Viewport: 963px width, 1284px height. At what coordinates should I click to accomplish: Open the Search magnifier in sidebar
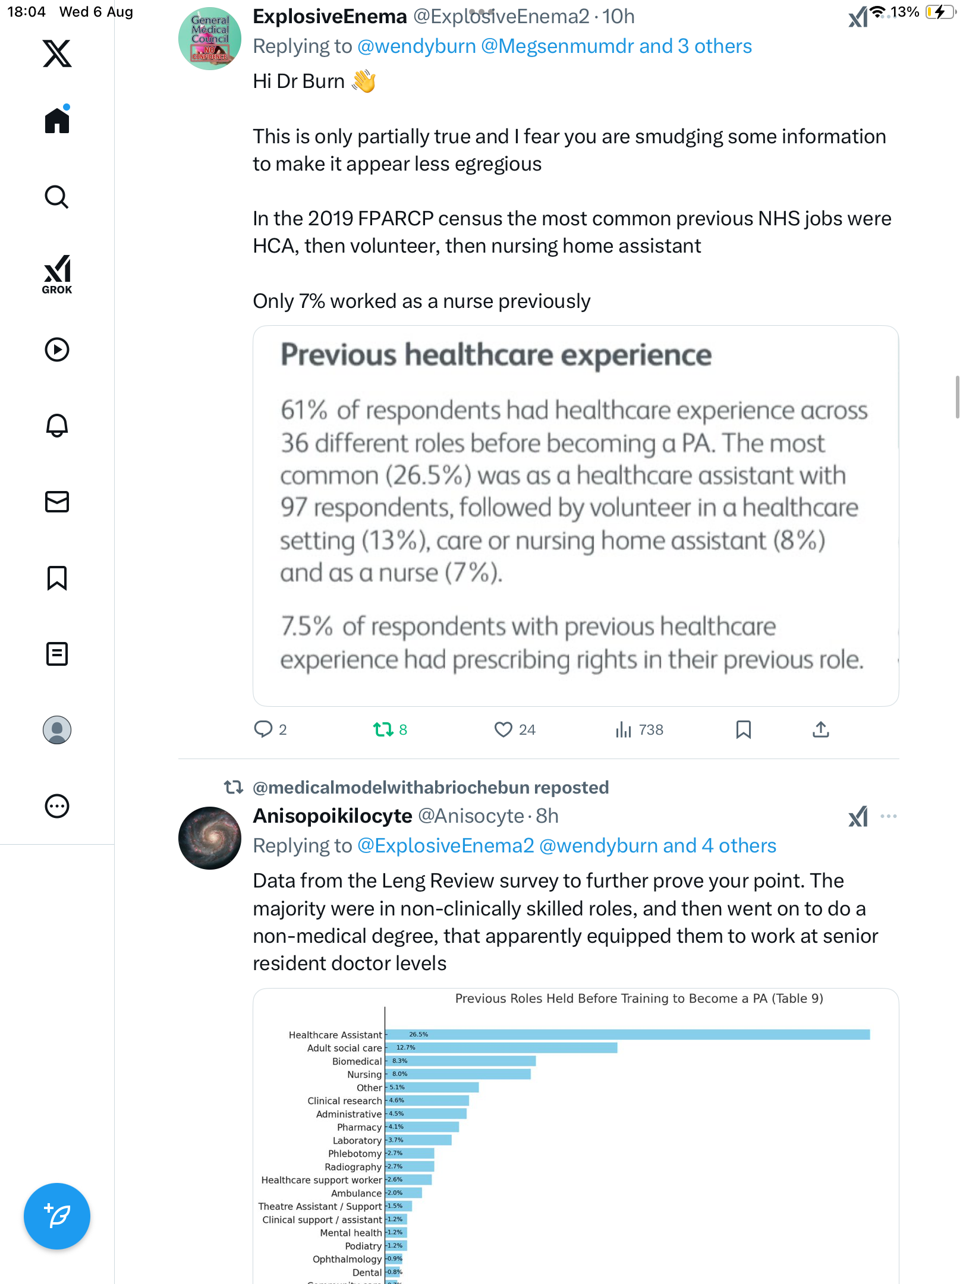coord(57,197)
